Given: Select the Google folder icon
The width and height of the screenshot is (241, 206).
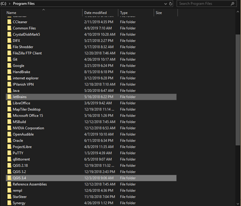Looking at the screenshot, I should [x=9, y=65].
